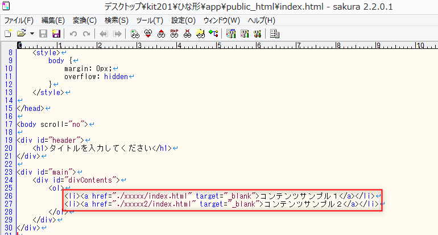438x235 pixels.
Task: Open the Search dialog binoculars icon
Action: [135, 34]
